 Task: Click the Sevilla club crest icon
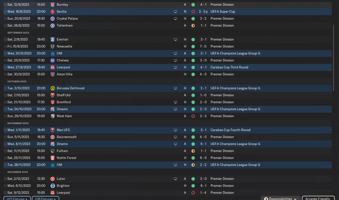pos(52,12)
